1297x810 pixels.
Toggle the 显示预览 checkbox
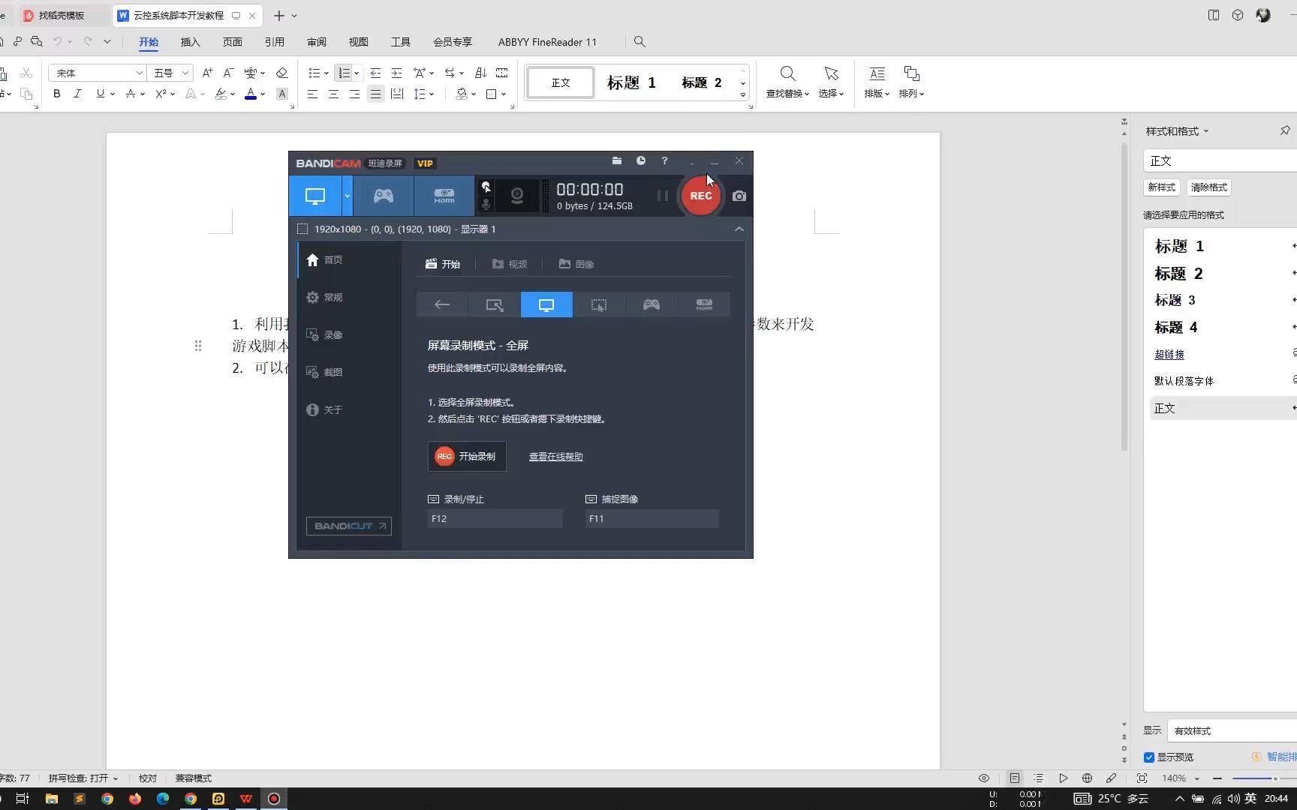(x=1149, y=757)
